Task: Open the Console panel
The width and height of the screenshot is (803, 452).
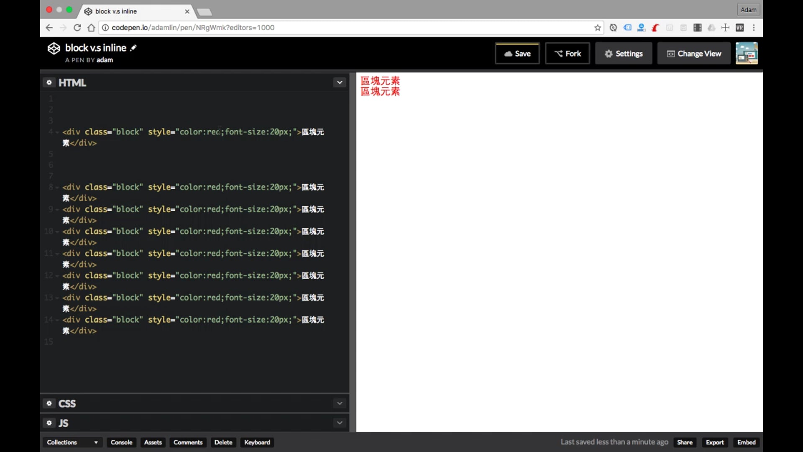Action: click(121, 442)
